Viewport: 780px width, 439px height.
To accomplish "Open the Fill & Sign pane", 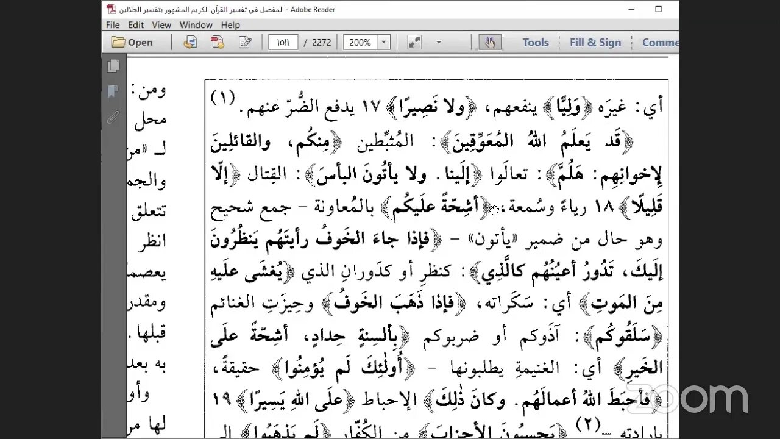I will 595,42.
